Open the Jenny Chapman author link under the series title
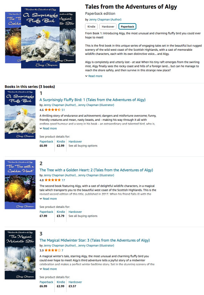Screen dimensions: 204x295 point(105,20)
